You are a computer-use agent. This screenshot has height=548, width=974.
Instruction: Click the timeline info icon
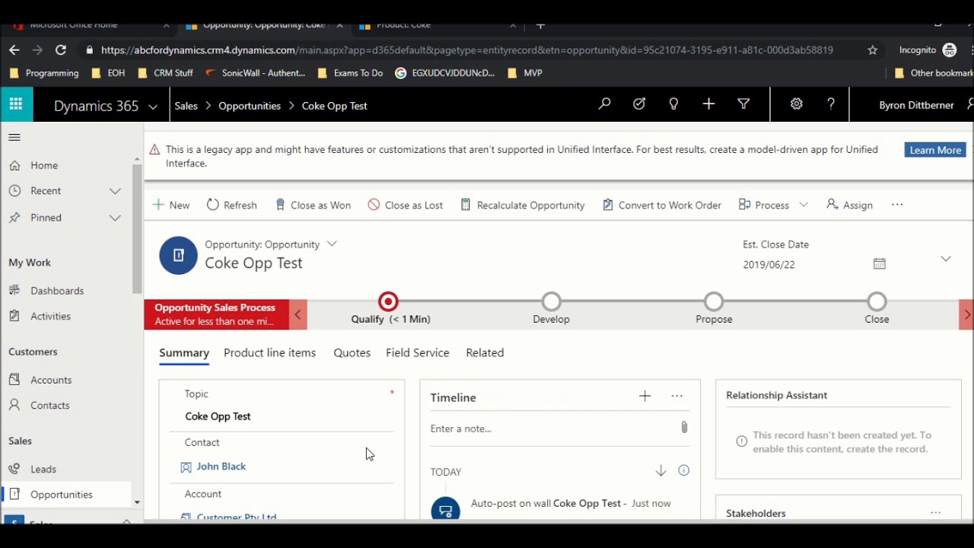coord(683,470)
